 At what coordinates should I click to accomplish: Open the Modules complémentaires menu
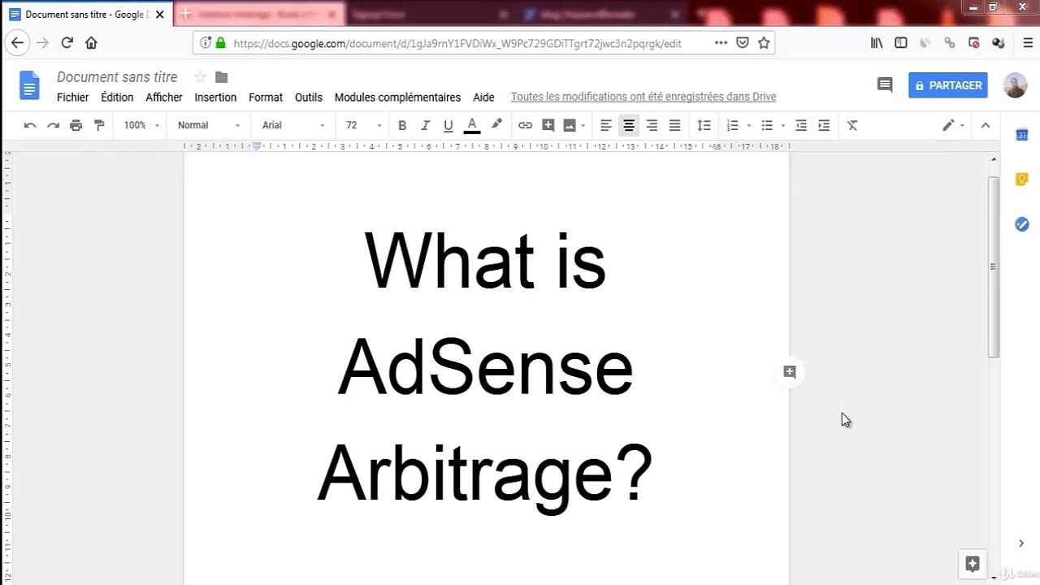tap(397, 97)
